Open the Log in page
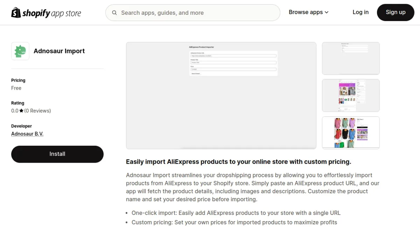 click(x=360, y=12)
